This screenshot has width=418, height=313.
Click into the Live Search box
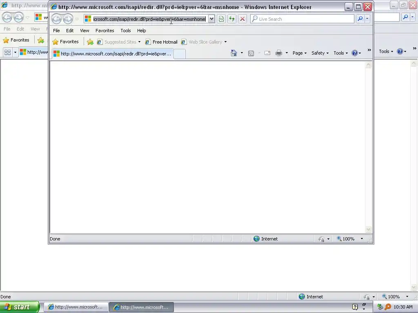point(302,19)
